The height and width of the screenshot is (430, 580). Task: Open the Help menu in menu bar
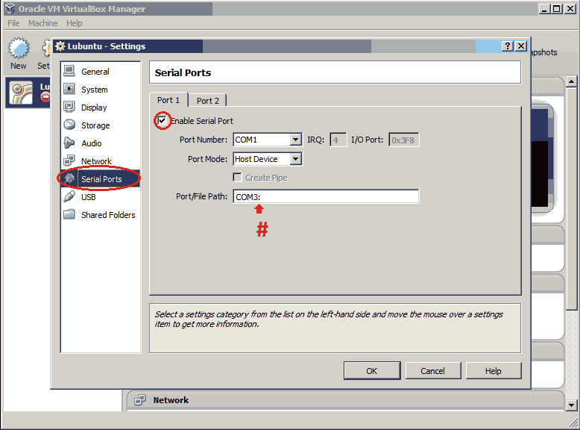tap(75, 23)
